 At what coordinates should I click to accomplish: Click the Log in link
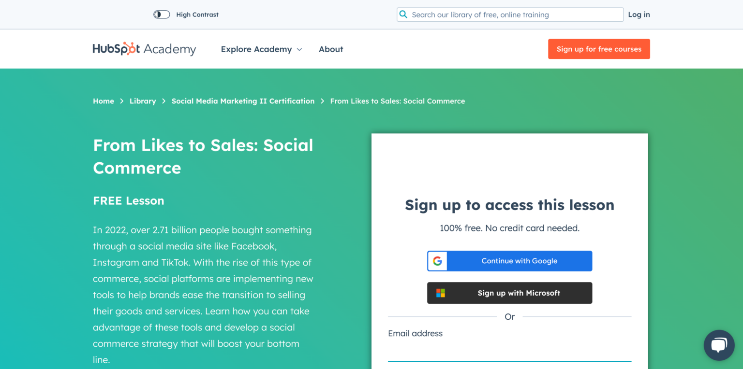point(639,14)
